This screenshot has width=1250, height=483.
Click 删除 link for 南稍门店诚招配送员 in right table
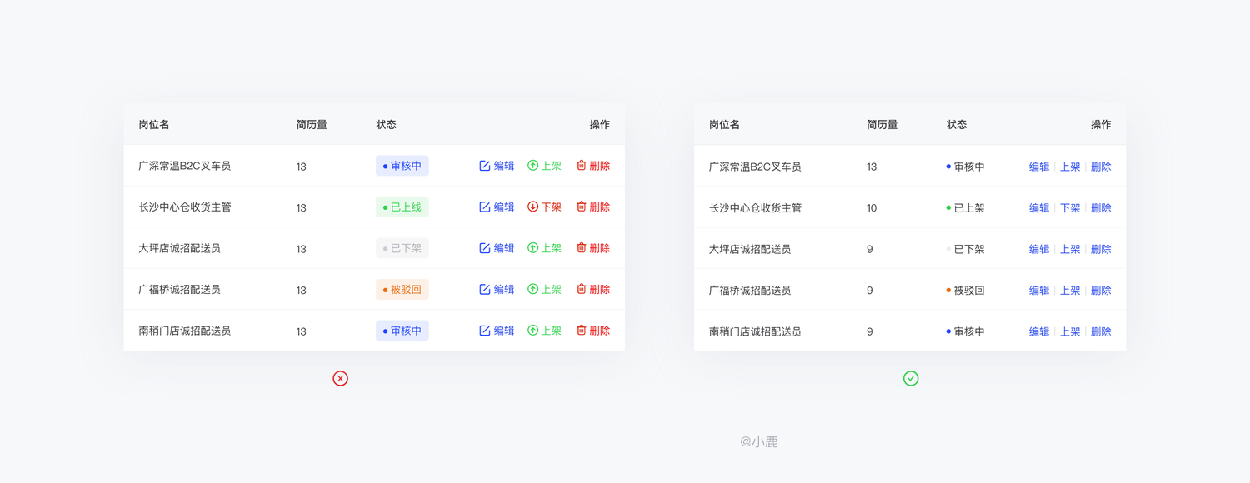coord(1101,331)
